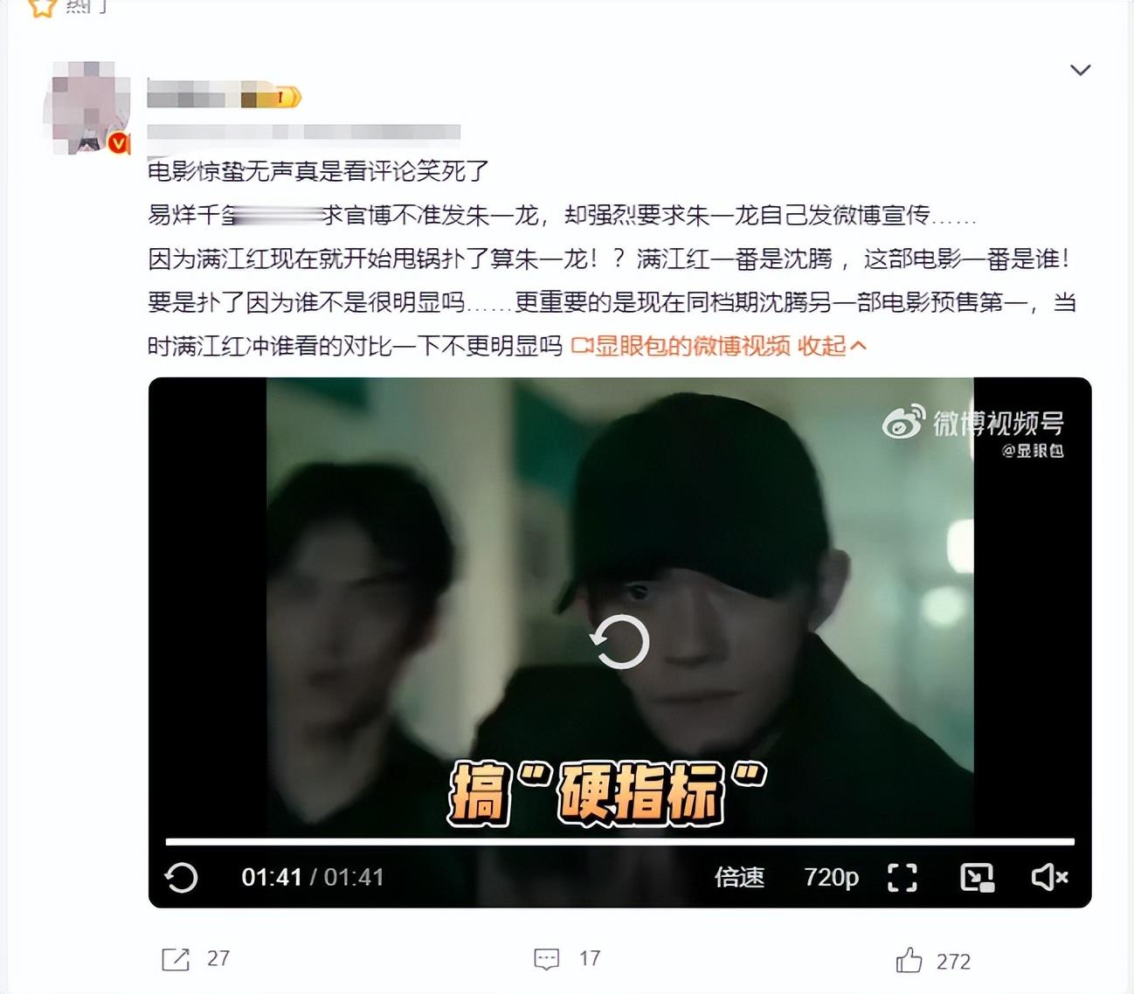The image size is (1134, 994).
Task: Open the 倍速 playback speed menu
Action: 739,877
